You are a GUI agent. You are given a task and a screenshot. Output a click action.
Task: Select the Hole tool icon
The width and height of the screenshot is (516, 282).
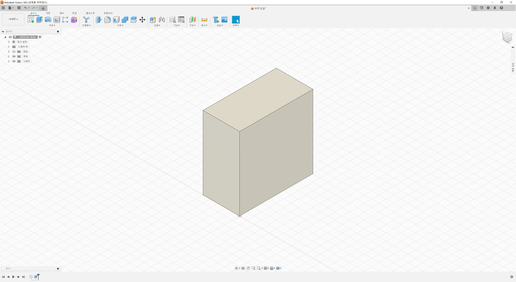57,20
